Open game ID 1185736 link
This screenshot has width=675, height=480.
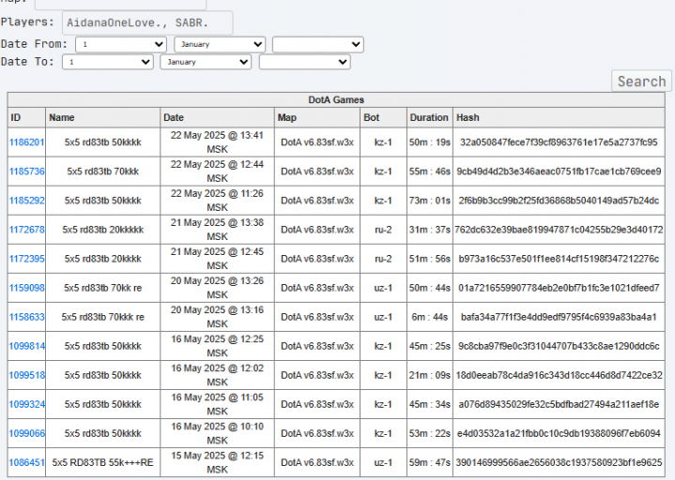pyautogui.click(x=26, y=172)
